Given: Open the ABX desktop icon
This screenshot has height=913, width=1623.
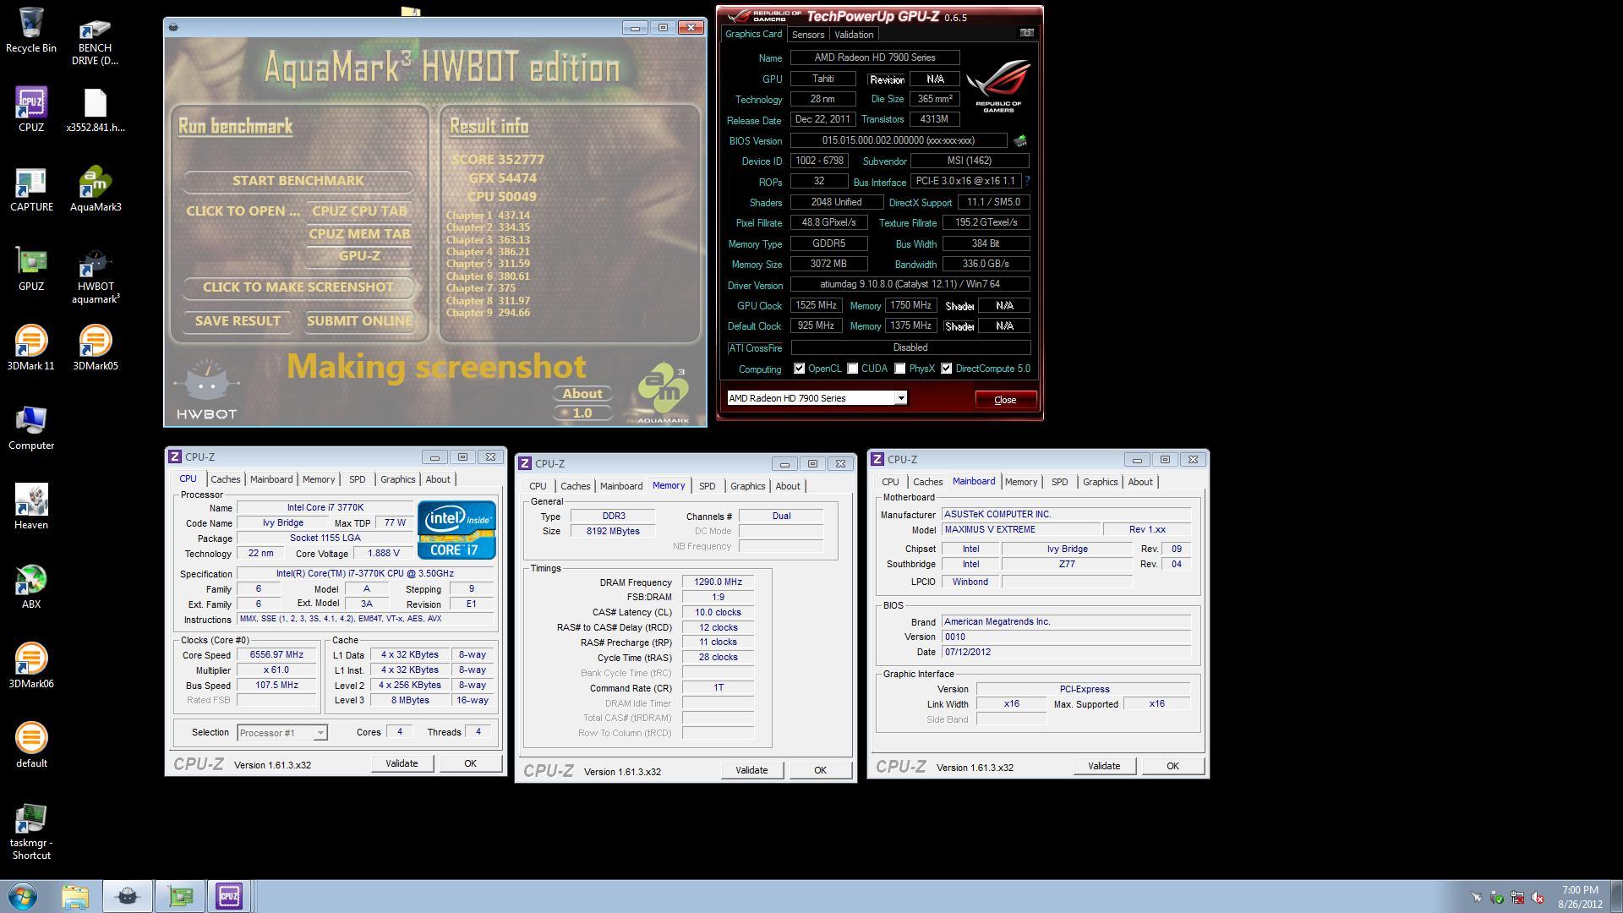Looking at the screenshot, I should pyautogui.click(x=31, y=586).
